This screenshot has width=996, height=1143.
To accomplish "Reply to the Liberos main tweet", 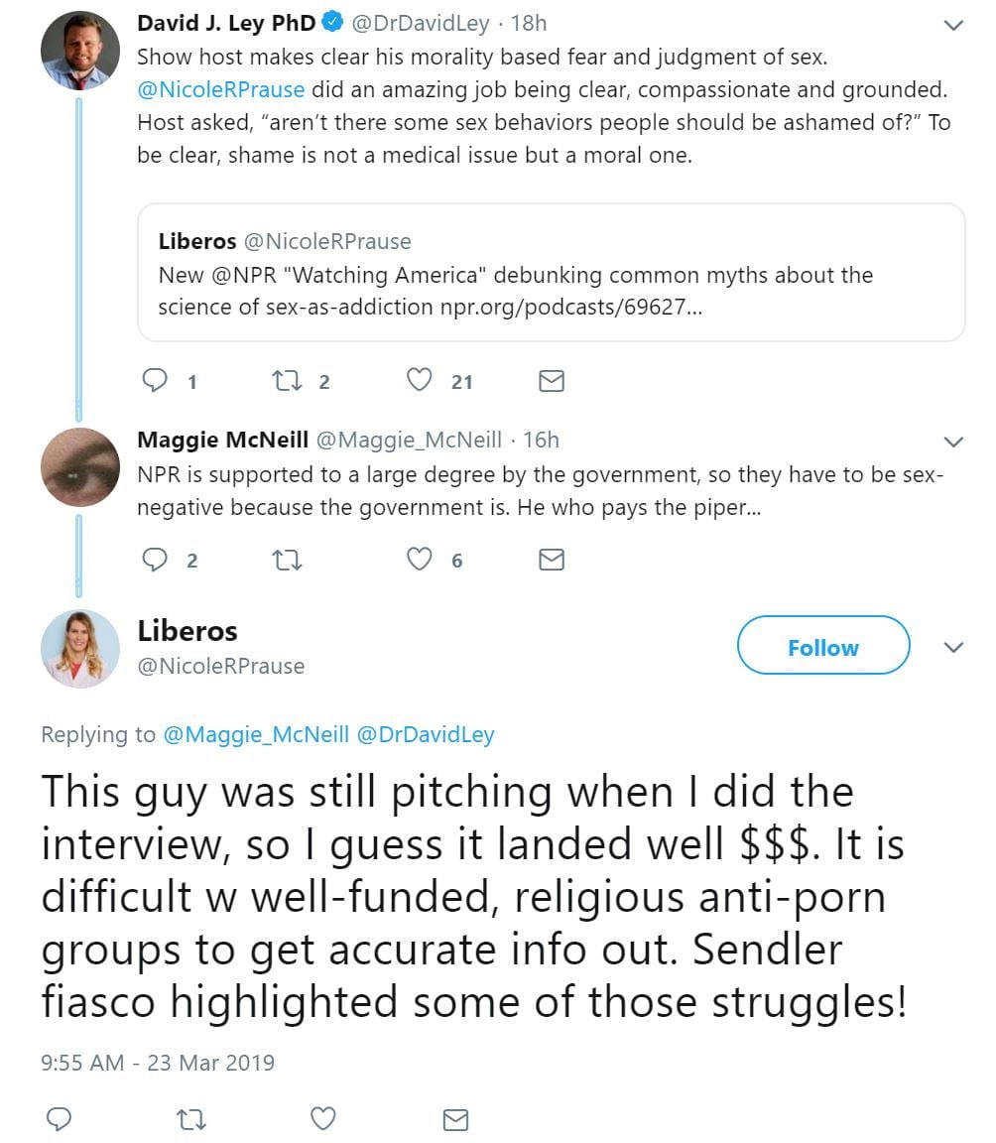I will tap(60, 1119).
